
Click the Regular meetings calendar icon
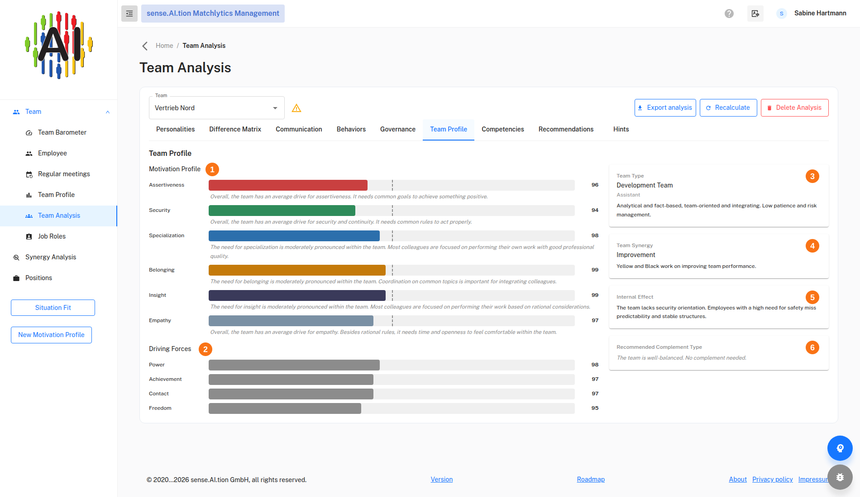[29, 174]
